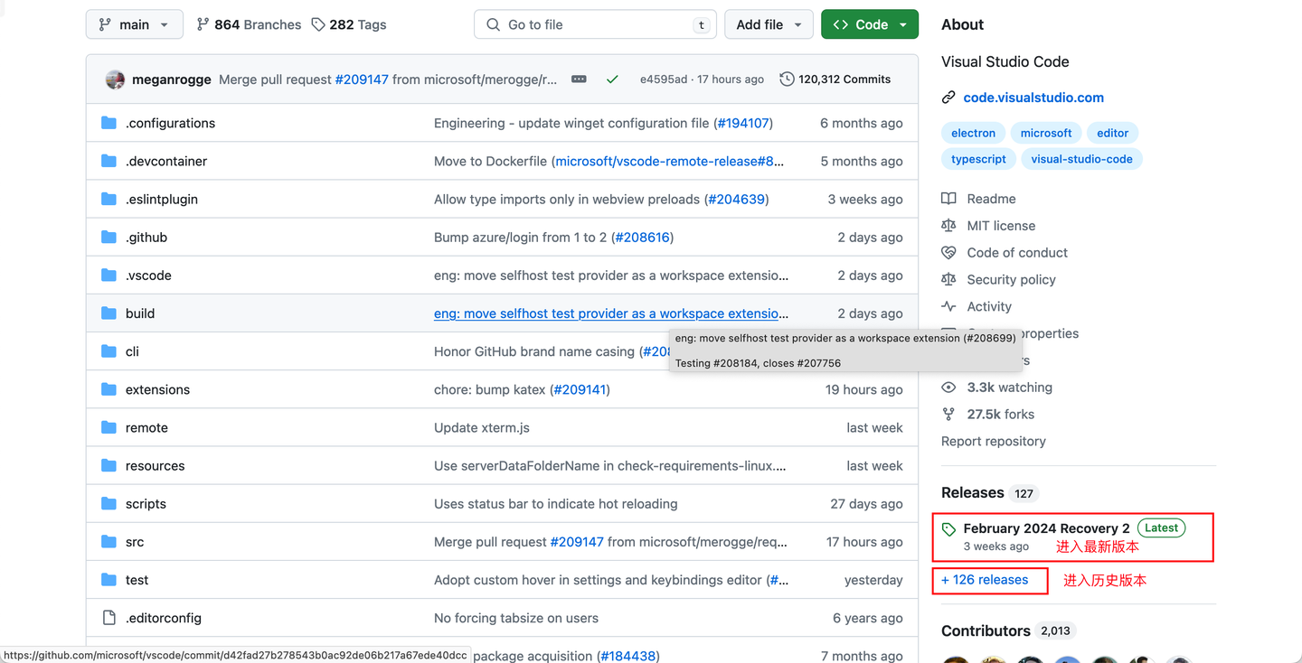Open microsoft/vscode-remote-release issue link
This screenshot has height=663, width=1302.
(670, 161)
